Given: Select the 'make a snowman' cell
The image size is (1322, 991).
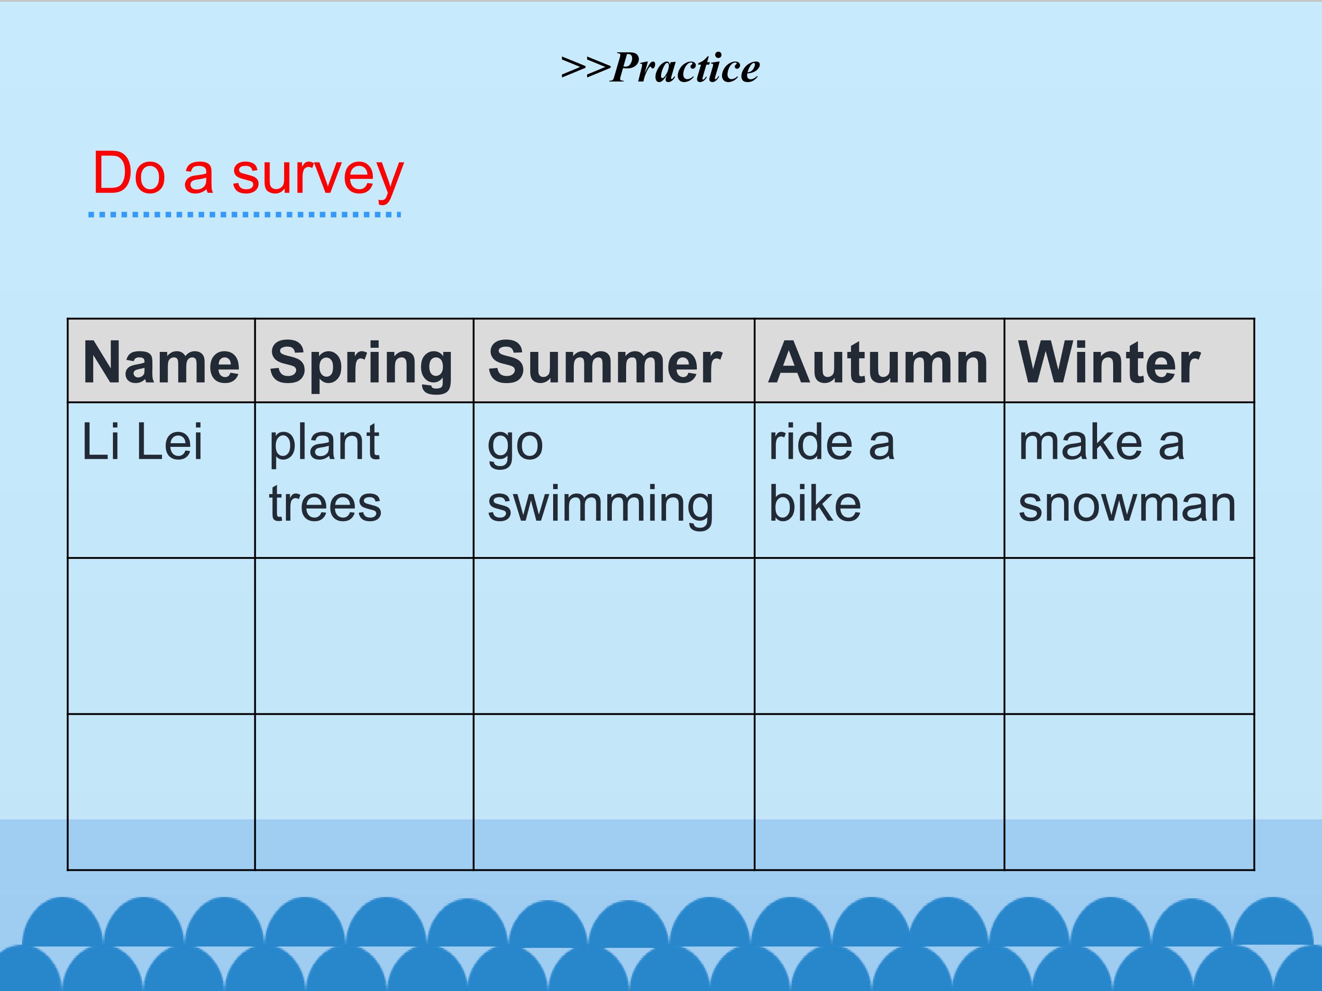Looking at the screenshot, I should tap(1130, 480).
